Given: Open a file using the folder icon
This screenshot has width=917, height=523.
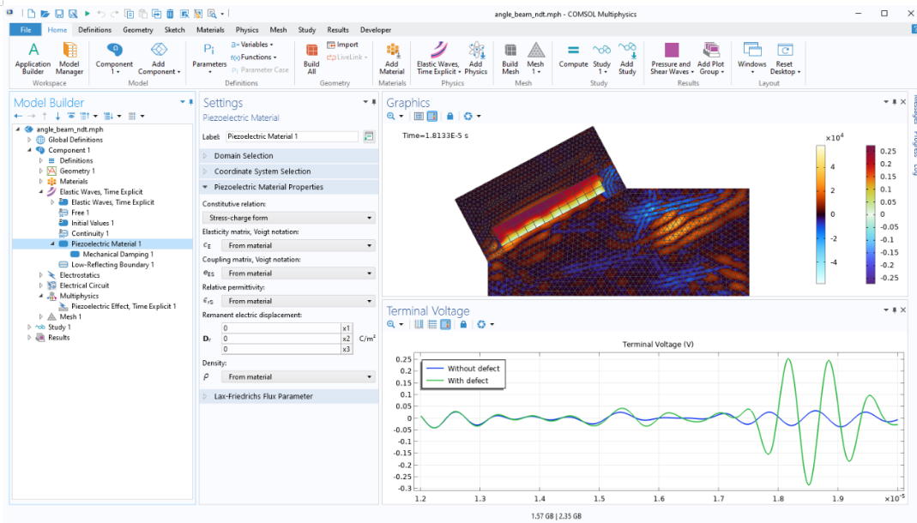Looking at the screenshot, I should point(45,14).
